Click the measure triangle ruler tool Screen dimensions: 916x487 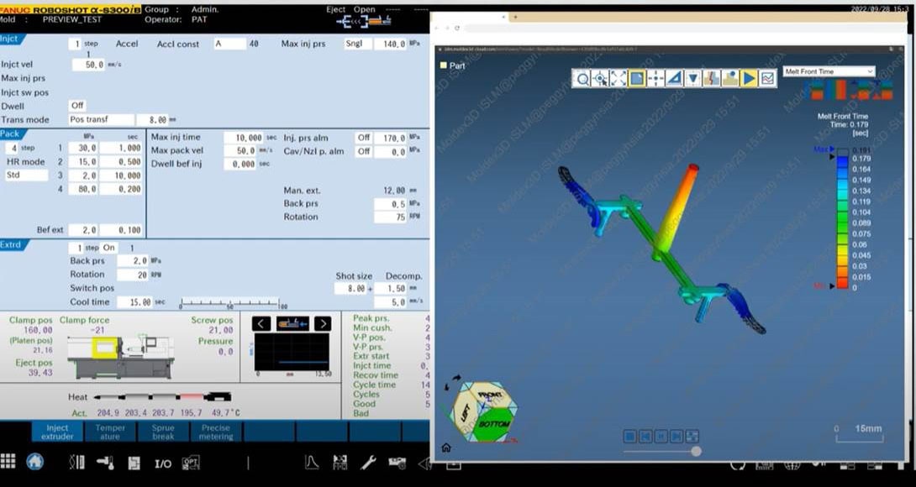[x=674, y=78]
